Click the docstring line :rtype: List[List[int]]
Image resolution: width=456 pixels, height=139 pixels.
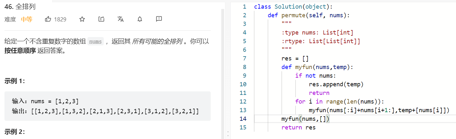[x=321, y=41]
